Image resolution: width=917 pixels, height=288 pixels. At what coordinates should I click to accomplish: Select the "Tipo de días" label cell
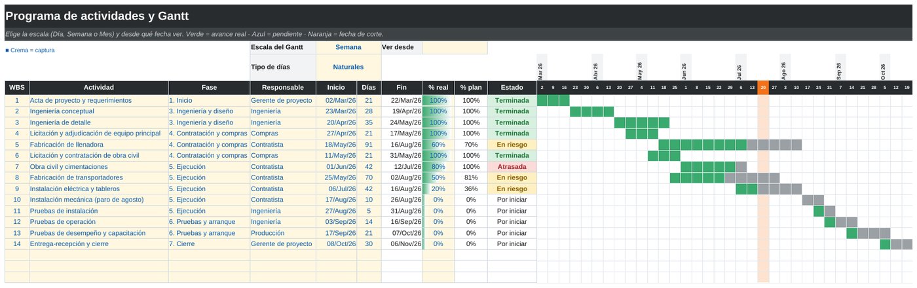[x=283, y=67]
